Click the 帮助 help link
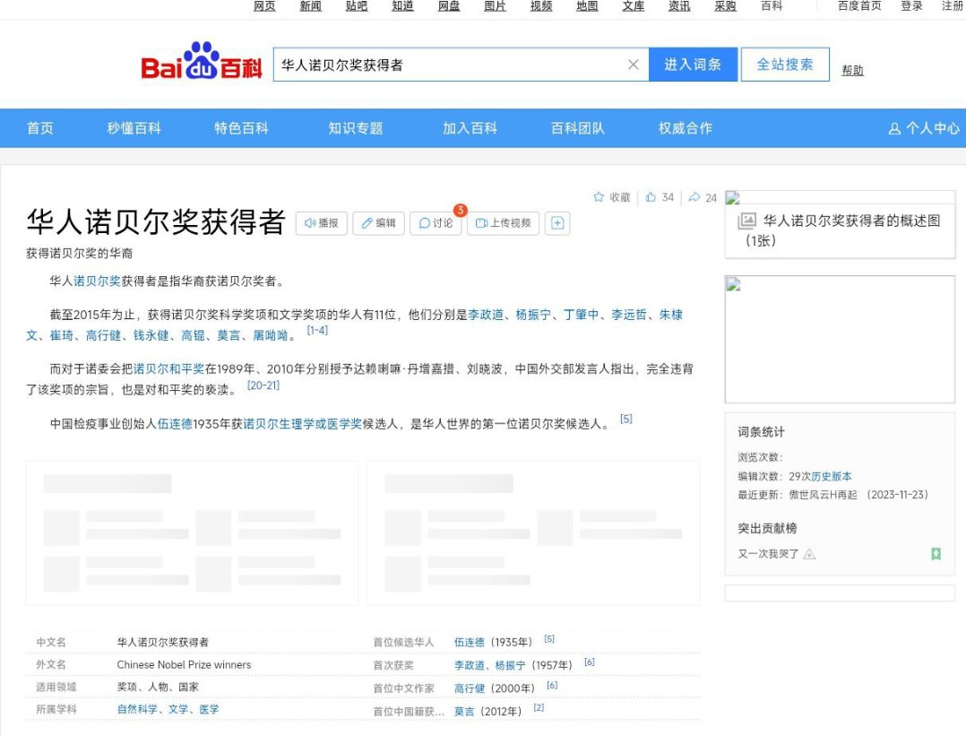This screenshot has width=966, height=736. [853, 70]
